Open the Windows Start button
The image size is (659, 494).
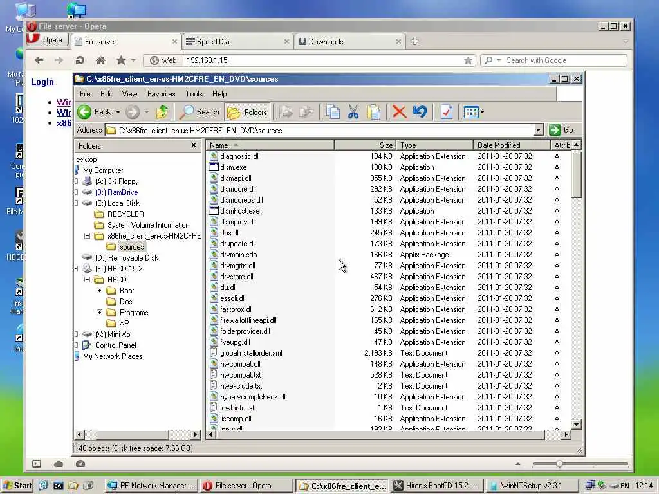[17, 486]
